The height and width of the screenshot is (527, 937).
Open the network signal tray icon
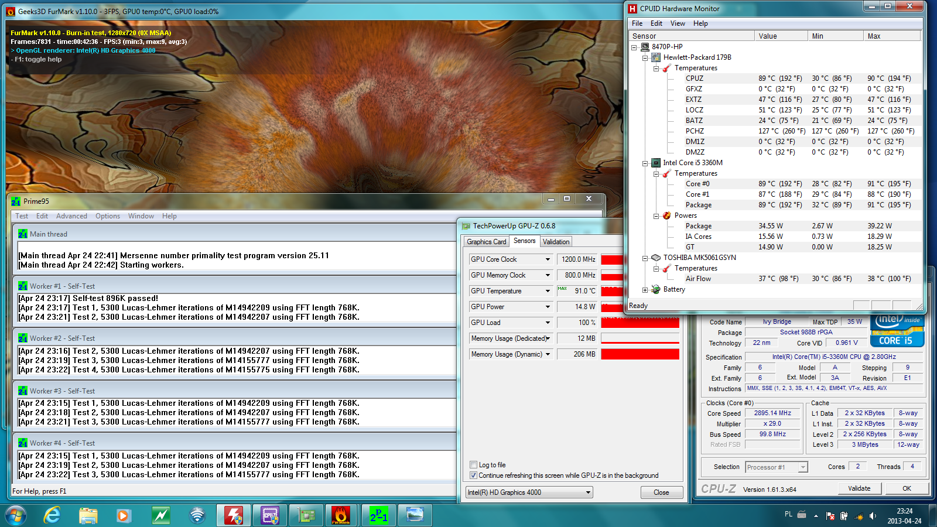[859, 516]
